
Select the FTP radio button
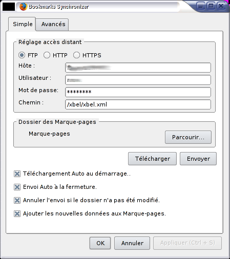[x=22, y=55]
